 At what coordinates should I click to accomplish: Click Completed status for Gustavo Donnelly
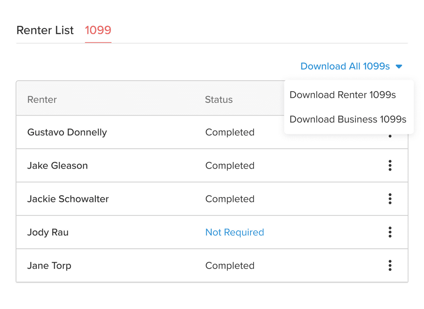coord(230,132)
